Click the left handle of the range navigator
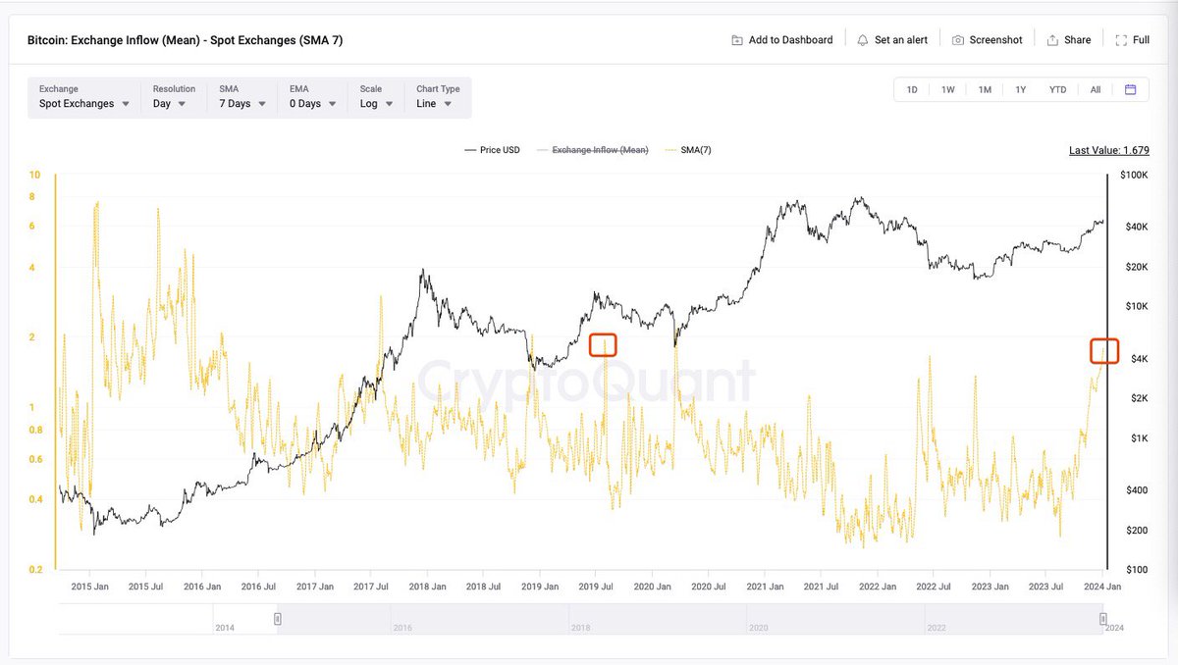Image resolution: width=1178 pixels, height=665 pixels. coord(278,619)
